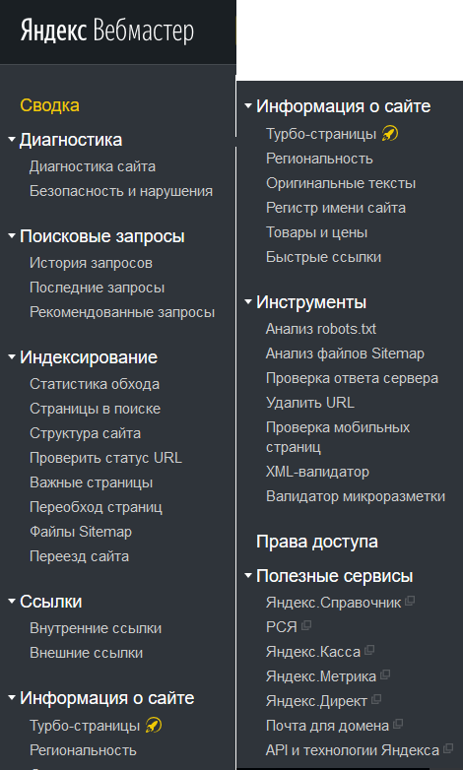Collapse the Инструменты section arrow

point(248,301)
